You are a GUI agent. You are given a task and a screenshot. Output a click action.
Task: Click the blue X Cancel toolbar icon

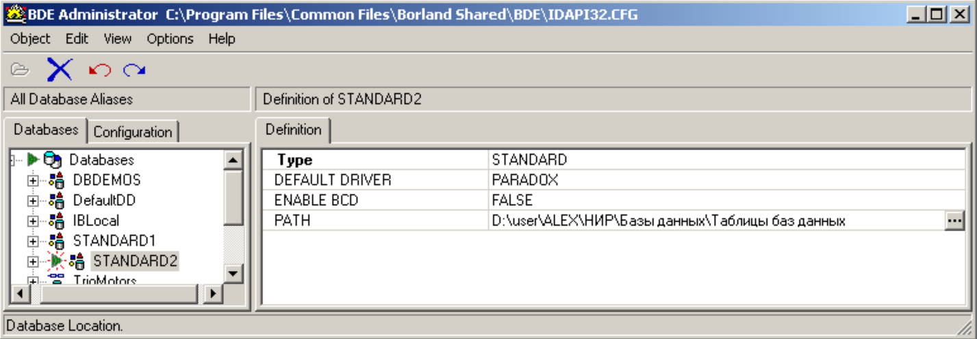[x=60, y=70]
